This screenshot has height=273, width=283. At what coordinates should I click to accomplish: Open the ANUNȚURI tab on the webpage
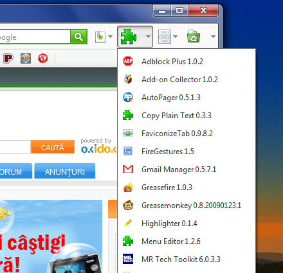point(65,171)
